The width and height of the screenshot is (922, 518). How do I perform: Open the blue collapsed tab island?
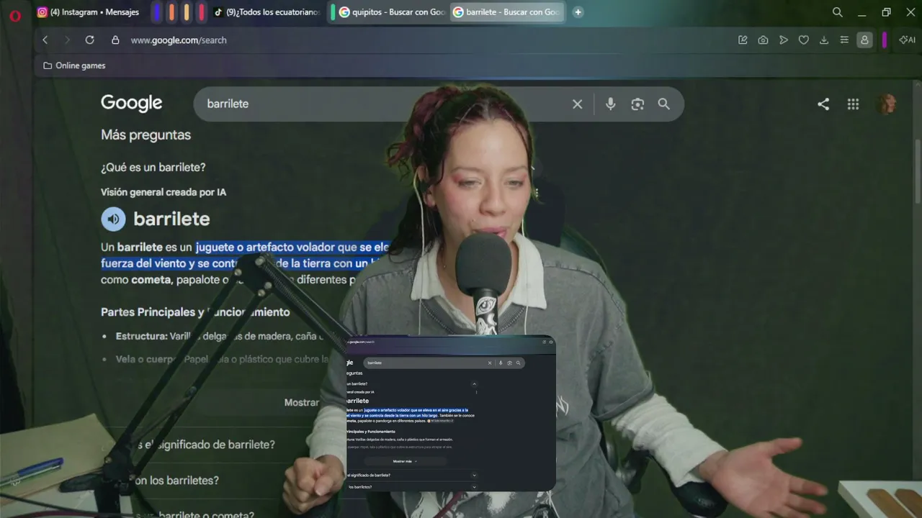click(157, 12)
